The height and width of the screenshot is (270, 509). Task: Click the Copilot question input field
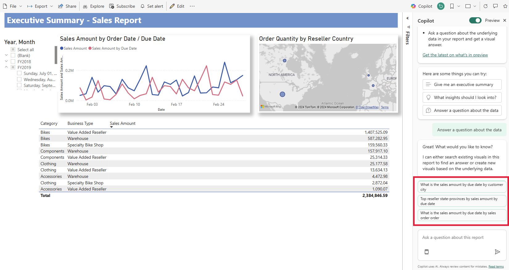click(462, 238)
